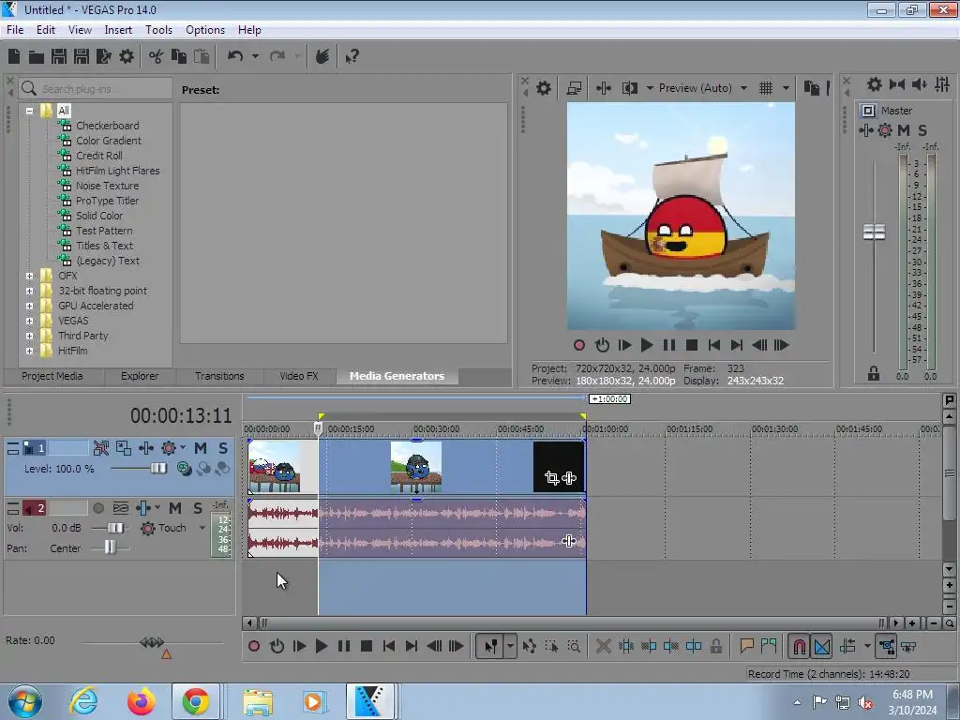960x720 pixels.
Task: Click the Save project icon in toolbar
Action: [x=58, y=56]
